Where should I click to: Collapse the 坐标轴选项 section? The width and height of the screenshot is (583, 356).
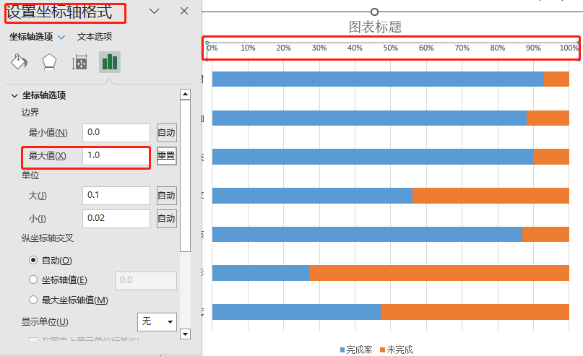click(x=14, y=95)
